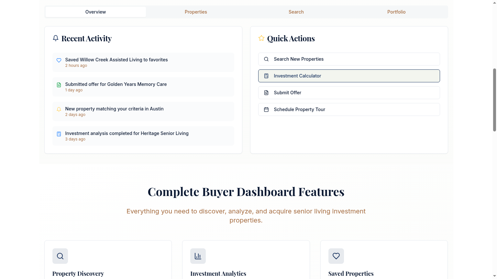The width and height of the screenshot is (497, 279).
Task: Open the Investment Calculator action
Action: (349, 76)
